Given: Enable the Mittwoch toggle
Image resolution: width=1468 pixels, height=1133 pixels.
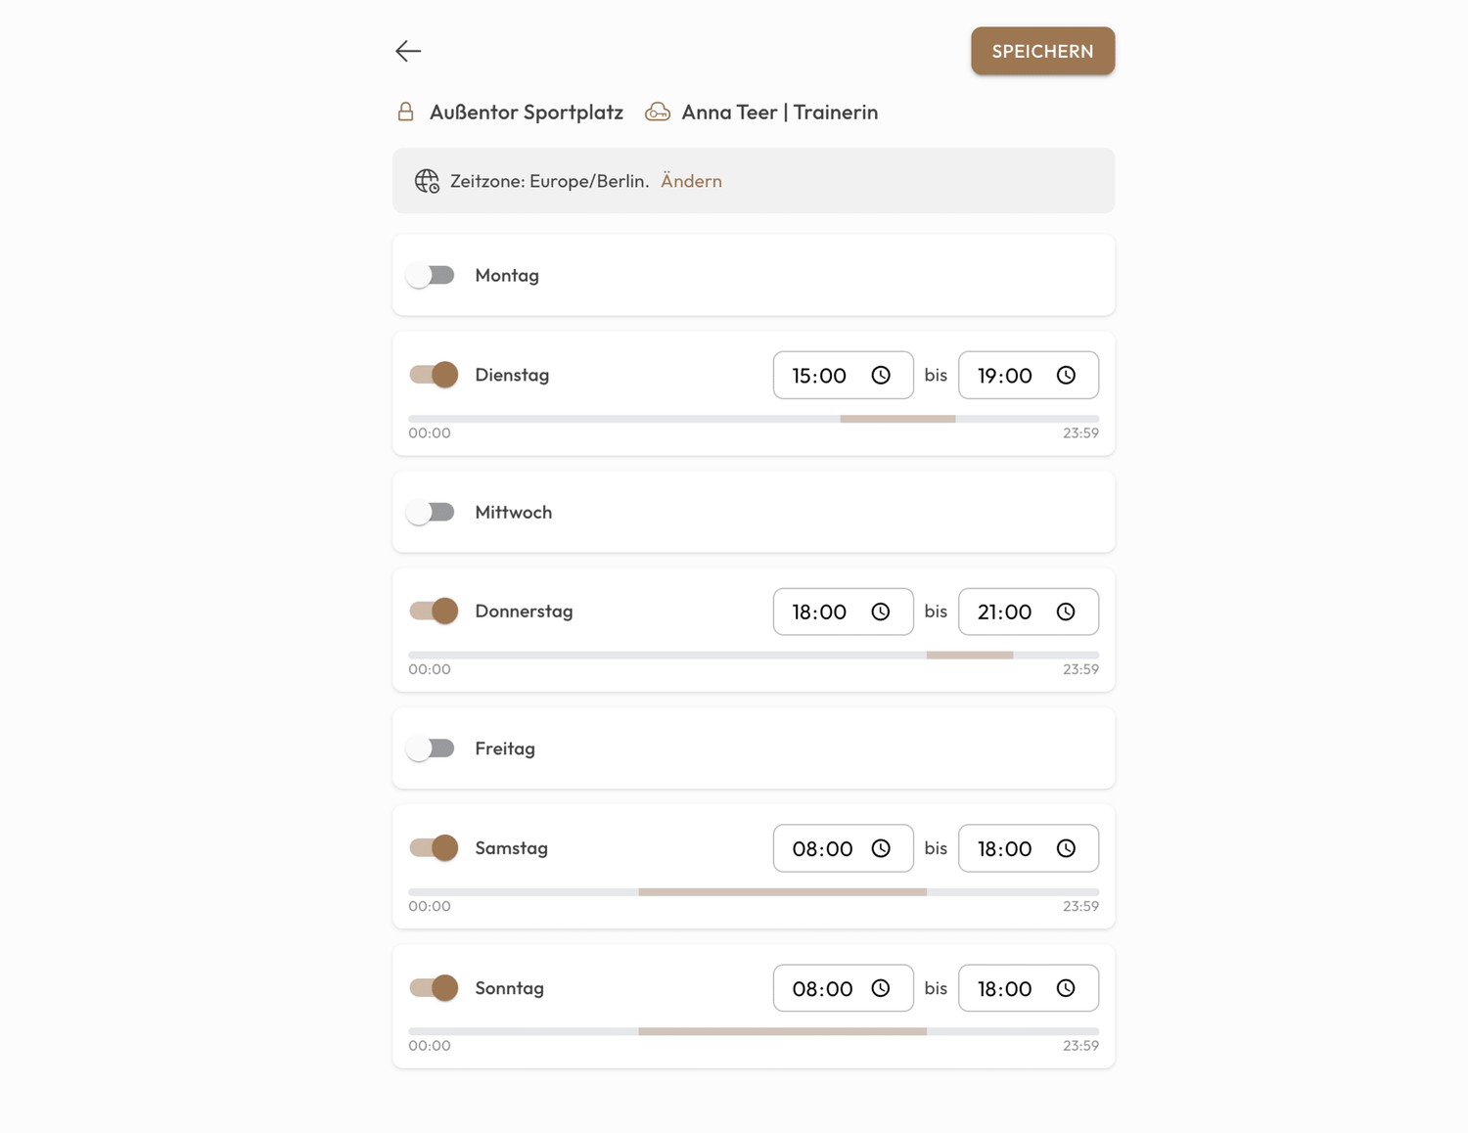Looking at the screenshot, I should click(432, 513).
